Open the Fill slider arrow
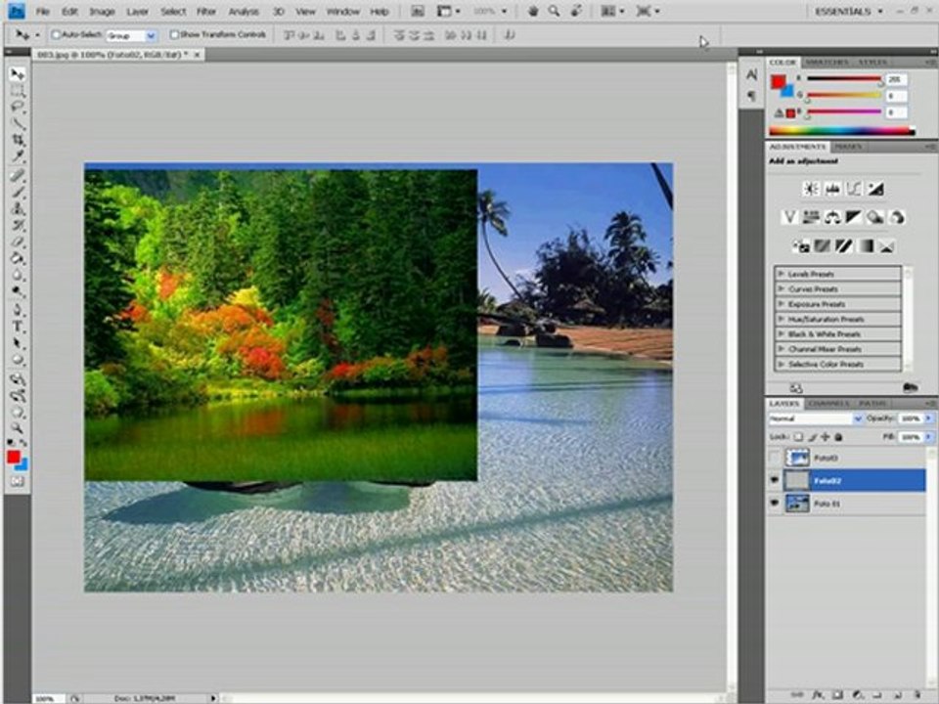Image resolution: width=939 pixels, height=704 pixels. 929,438
